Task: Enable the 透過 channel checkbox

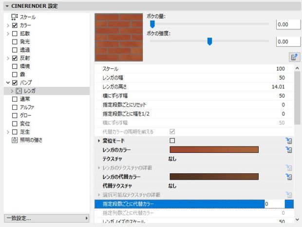Action: coord(15,50)
